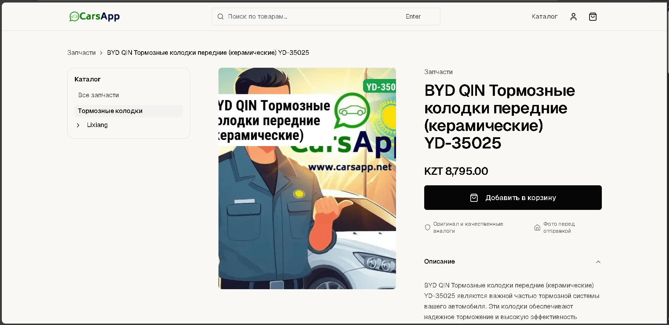Click the CarsApp logo
This screenshot has height=325, width=669.
click(x=94, y=16)
